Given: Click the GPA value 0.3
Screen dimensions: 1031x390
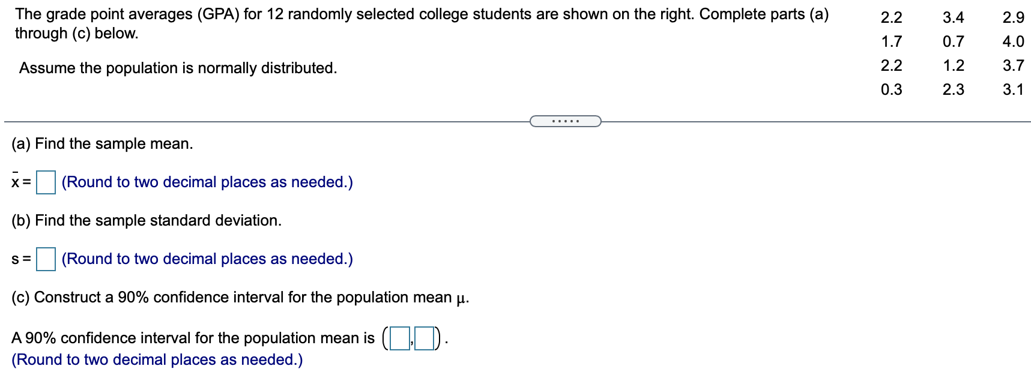Looking at the screenshot, I should [x=891, y=90].
